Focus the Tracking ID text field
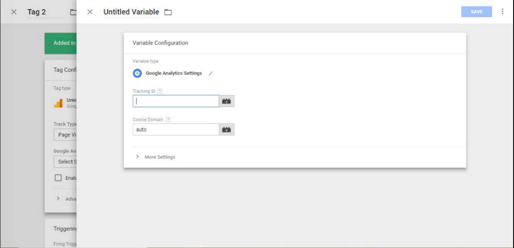 coord(176,101)
